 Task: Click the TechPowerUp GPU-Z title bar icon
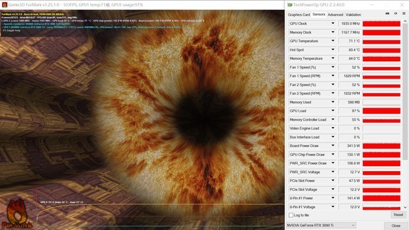[289, 4]
